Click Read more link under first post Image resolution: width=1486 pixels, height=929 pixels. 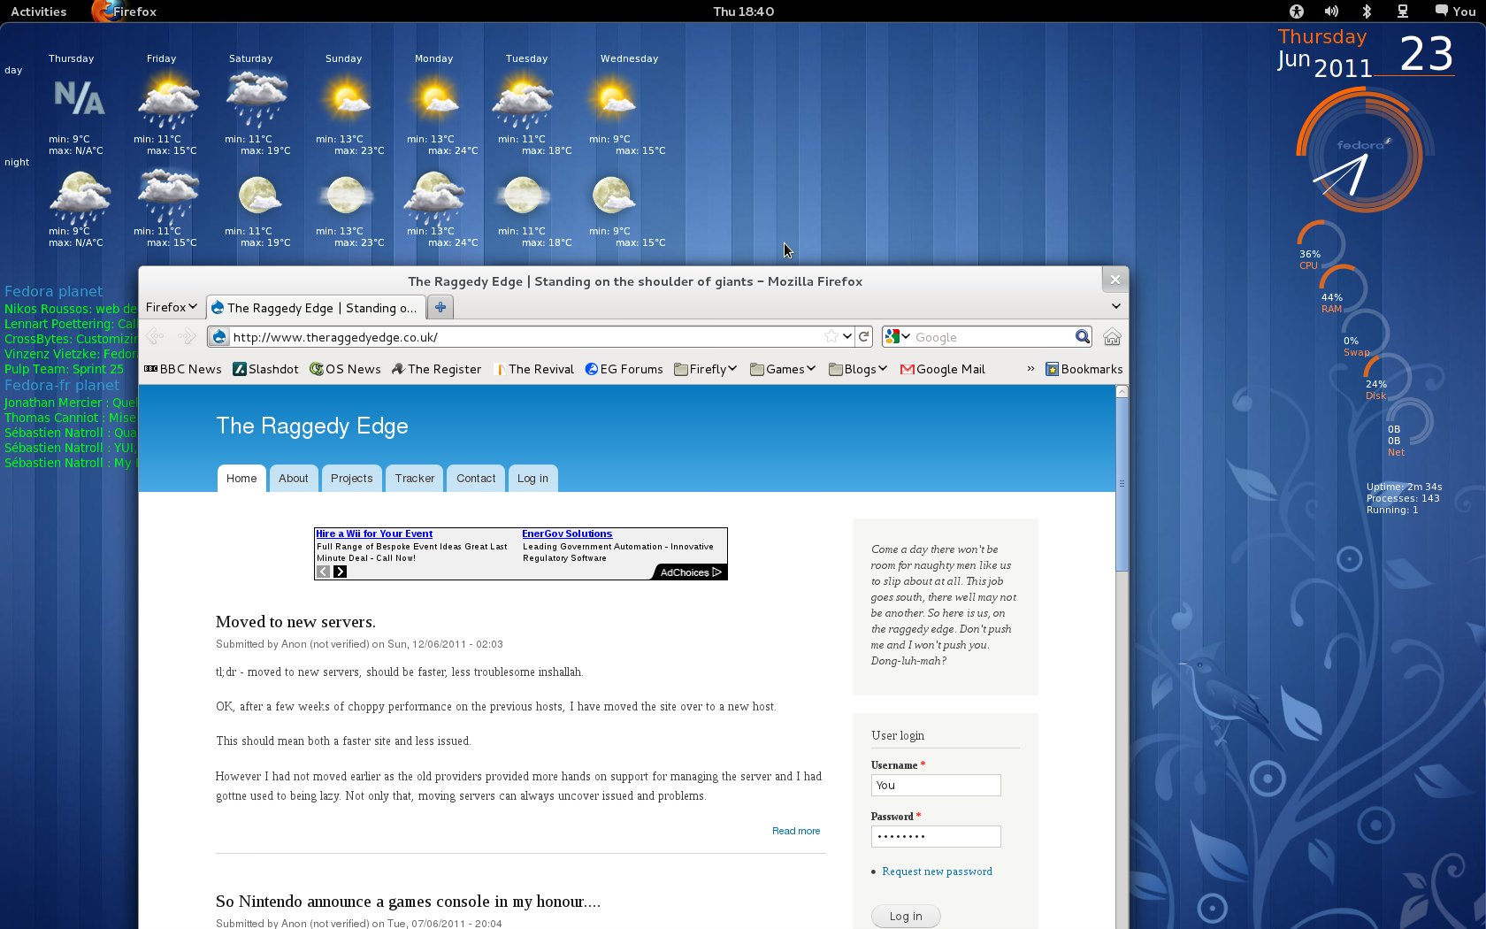coord(796,831)
